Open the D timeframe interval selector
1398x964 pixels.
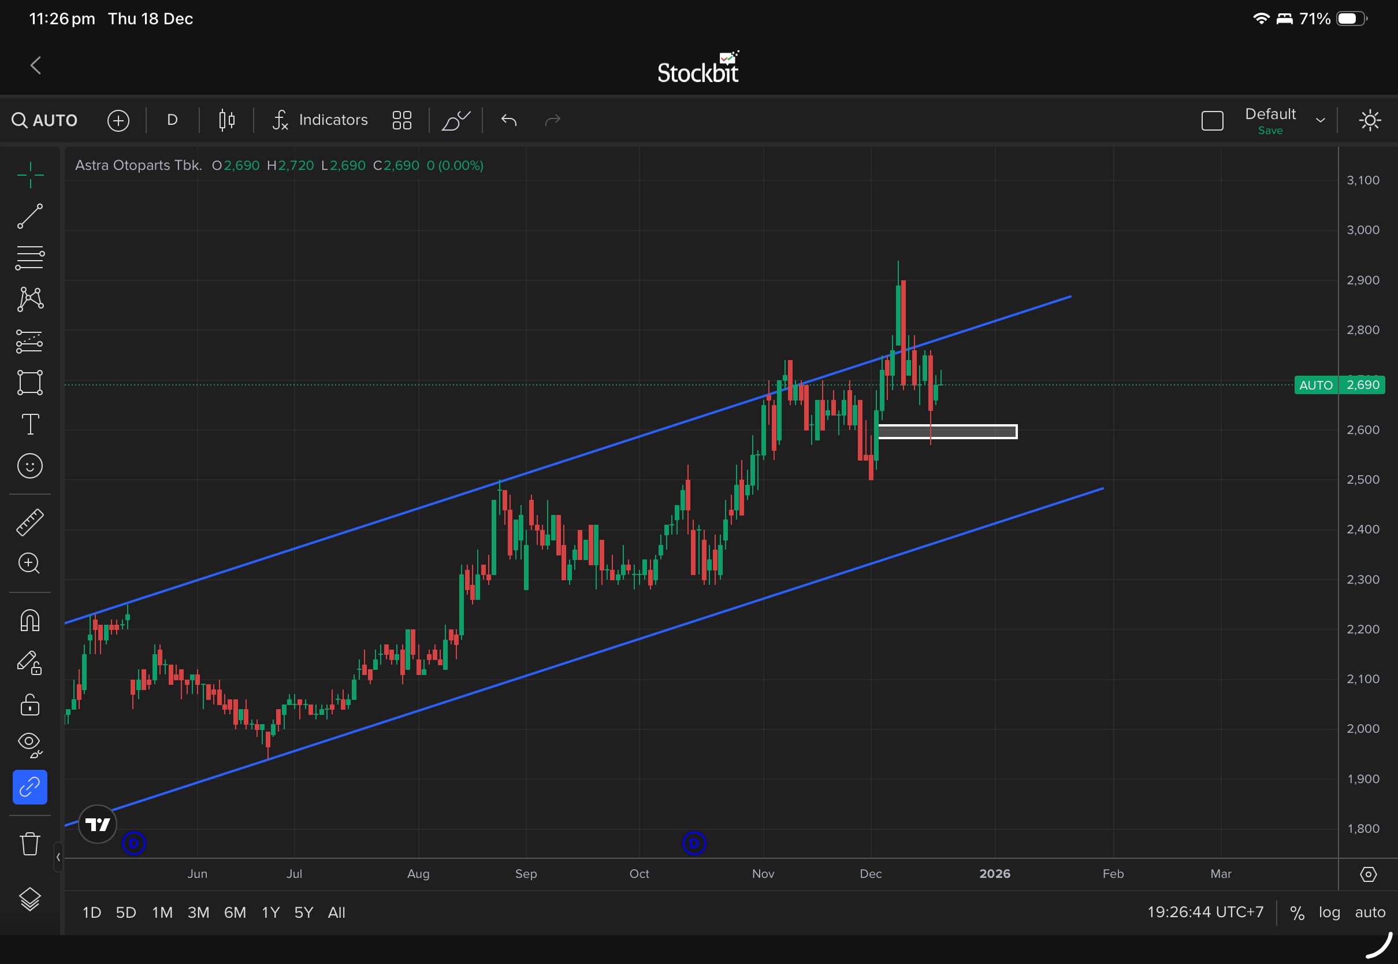click(x=172, y=120)
